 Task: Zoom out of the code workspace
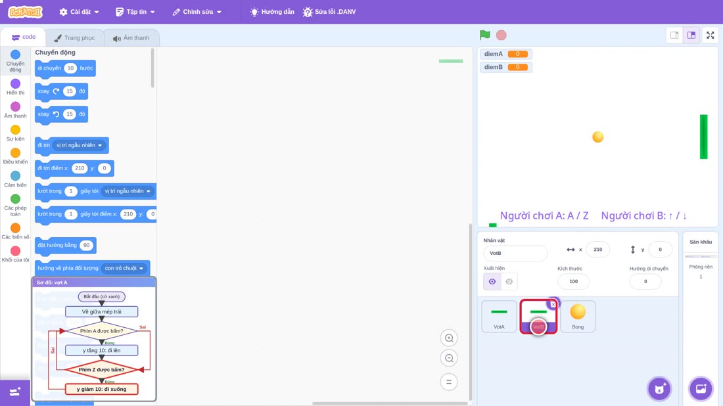pyautogui.click(x=449, y=358)
